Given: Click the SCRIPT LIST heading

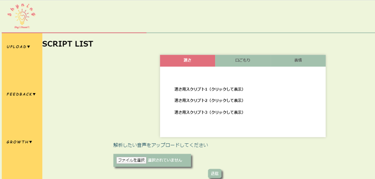Looking at the screenshot, I should pos(68,44).
